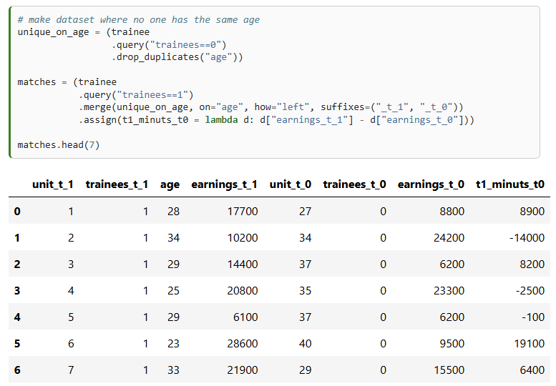The height and width of the screenshot is (386, 556).
Task: Click unit_t_0 value 35
Action: coord(305,291)
